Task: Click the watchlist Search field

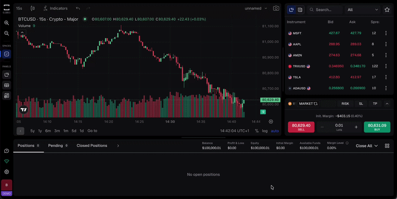Action: click(x=325, y=9)
